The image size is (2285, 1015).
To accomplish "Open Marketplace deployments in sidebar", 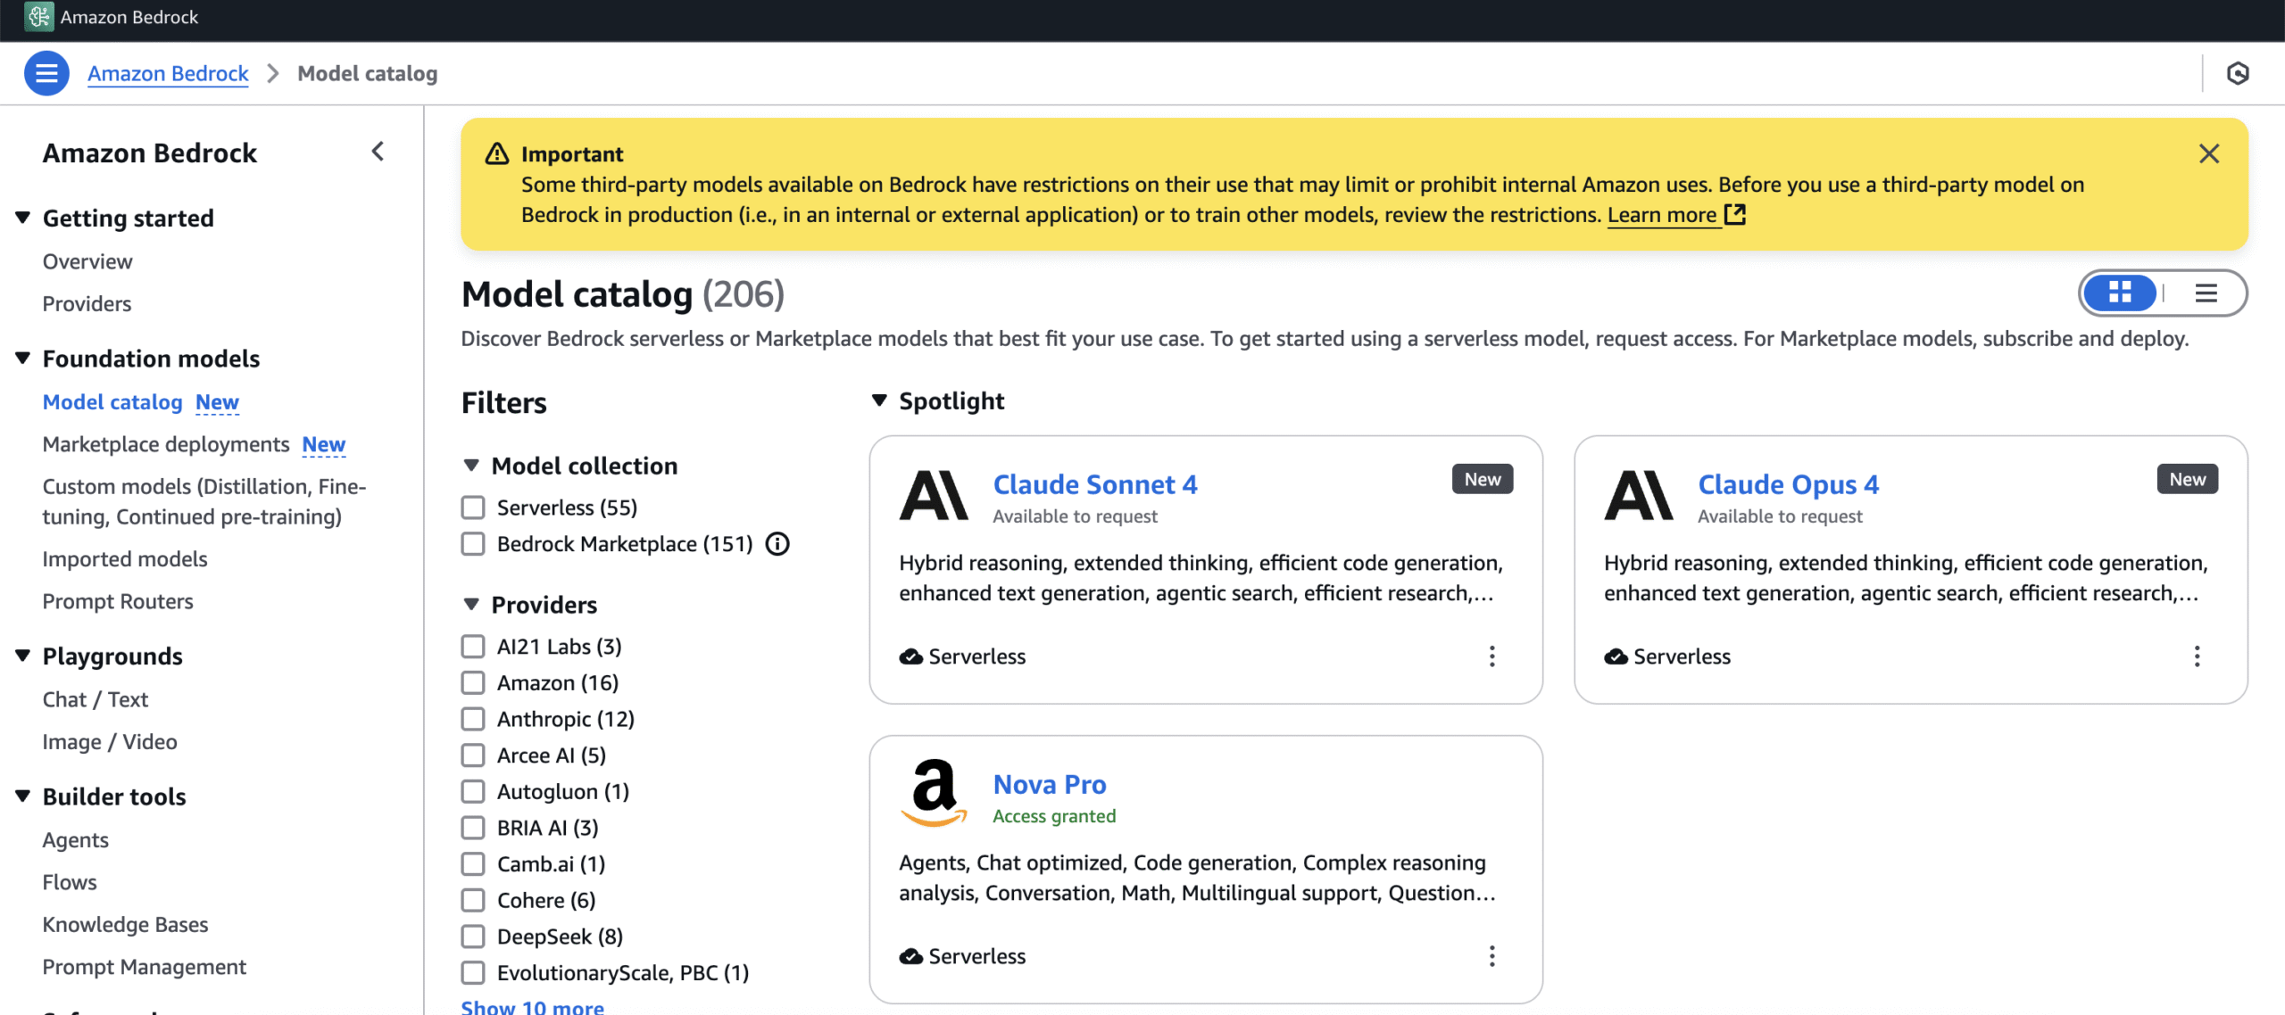I will (x=166, y=444).
